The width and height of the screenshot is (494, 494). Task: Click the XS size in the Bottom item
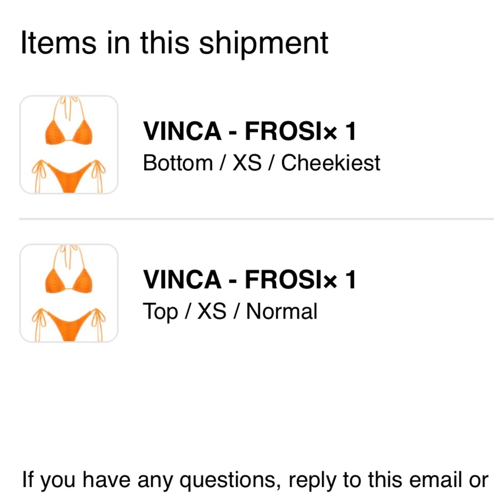[247, 163]
